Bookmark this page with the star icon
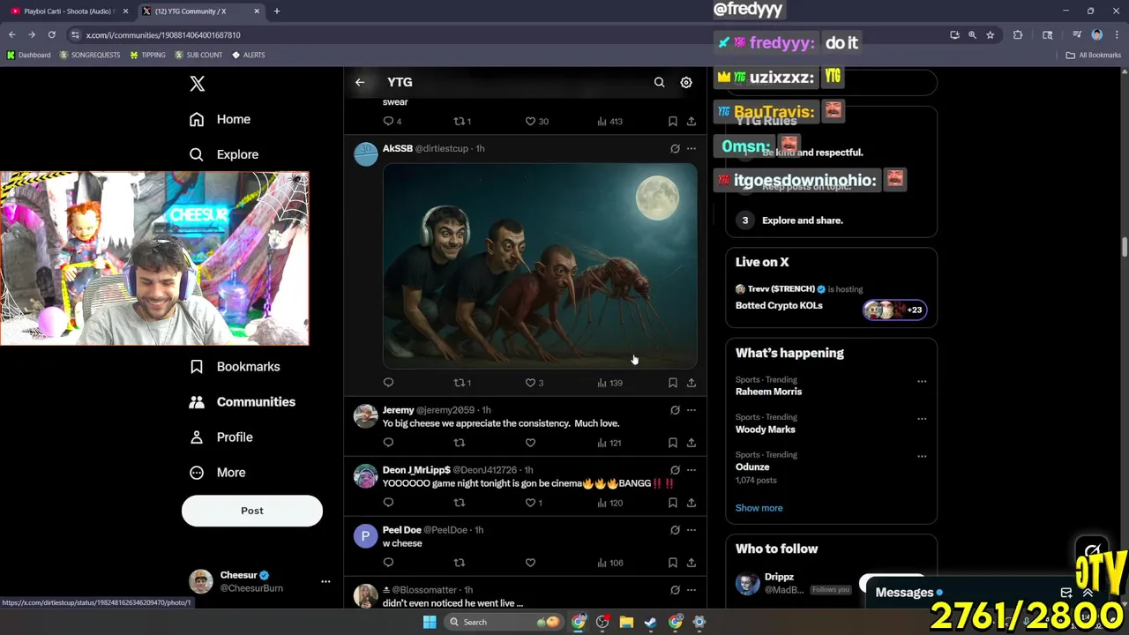Image resolution: width=1129 pixels, height=635 pixels. pos(991,34)
